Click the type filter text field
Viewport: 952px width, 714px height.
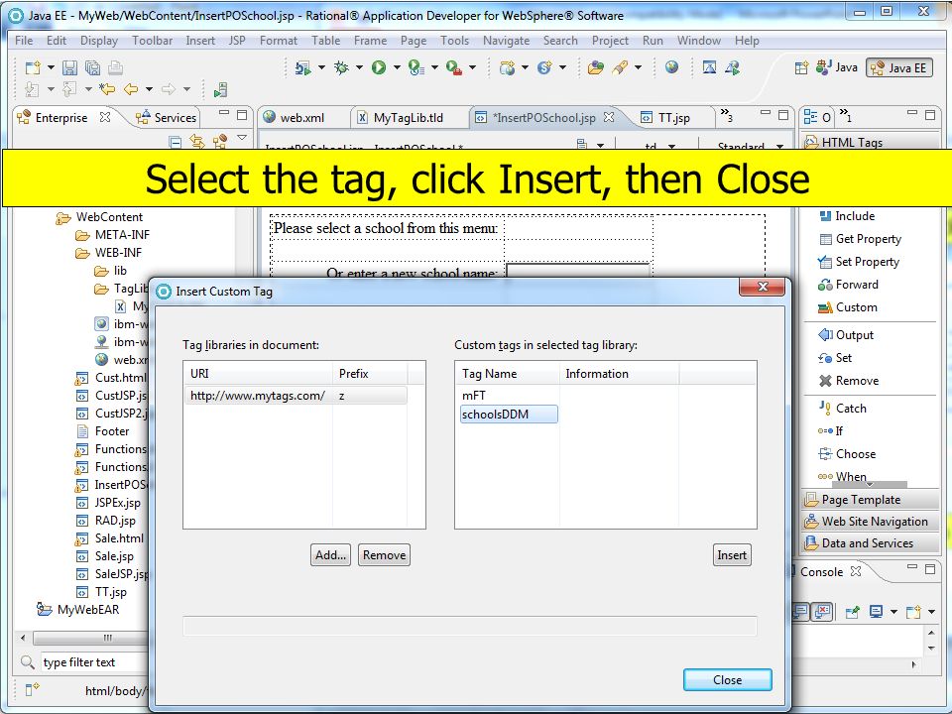(94, 662)
